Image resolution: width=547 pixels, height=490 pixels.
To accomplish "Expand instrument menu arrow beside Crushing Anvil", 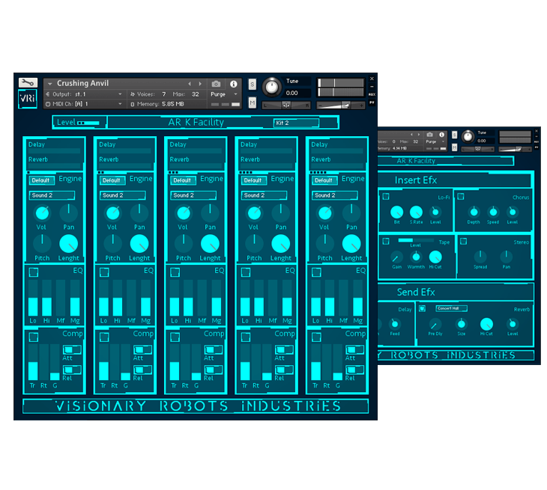I will pyautogui.click(x=50, y=84).
